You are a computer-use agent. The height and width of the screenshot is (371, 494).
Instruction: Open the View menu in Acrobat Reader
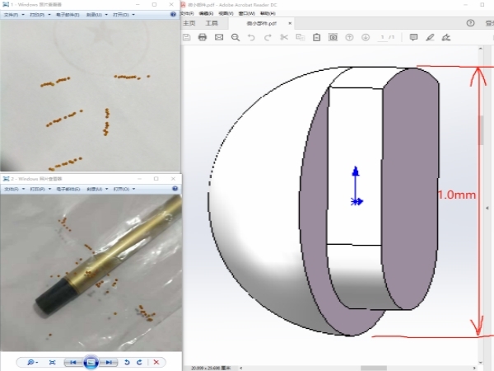point(226,13)
